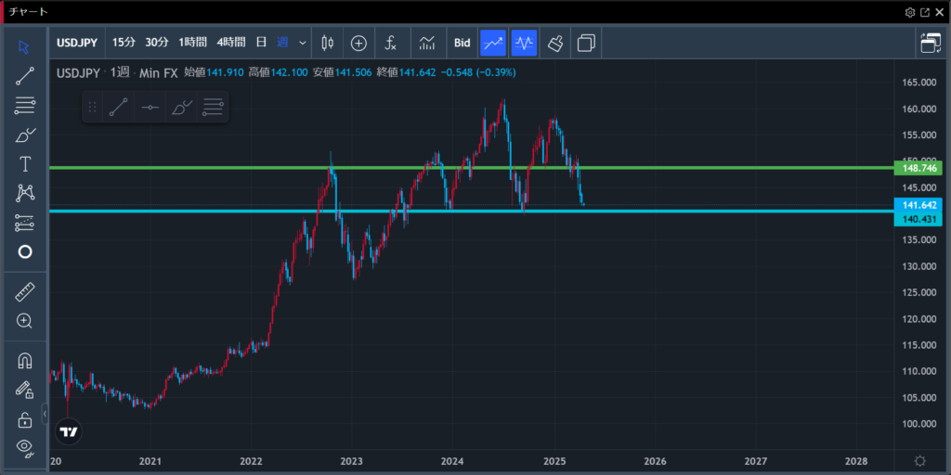Switch to 日 daily timeframe
Viewport: 951px width, 475px height.
(x=261, y=43)
